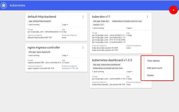This screenshot has width=179, height=112.
Task: Select Delete from the context menu
Action: tap(150, 75)
